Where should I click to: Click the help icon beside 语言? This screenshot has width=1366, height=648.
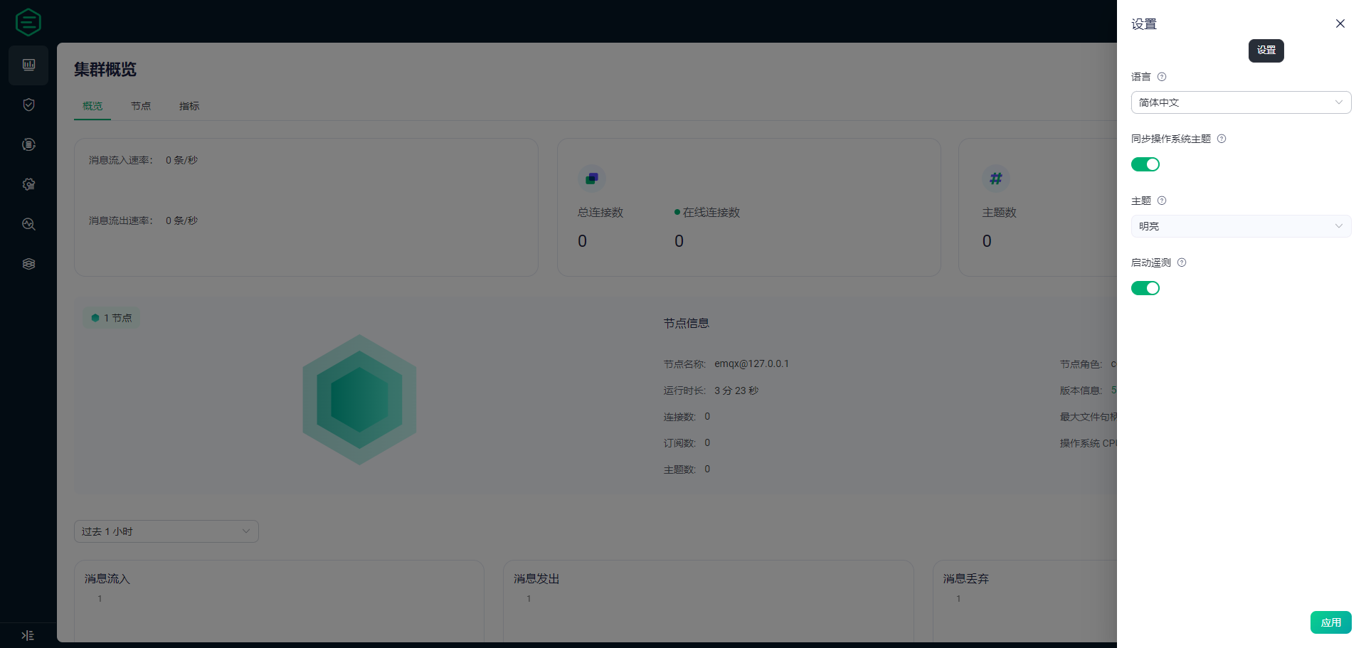(x=1162, y=77)
